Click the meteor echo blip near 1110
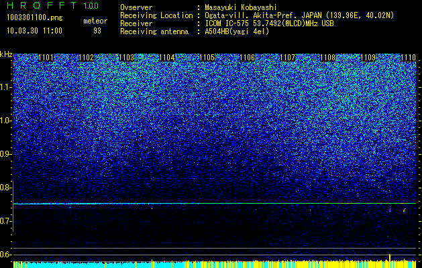The image size is (422, 268). coord(405,210)
